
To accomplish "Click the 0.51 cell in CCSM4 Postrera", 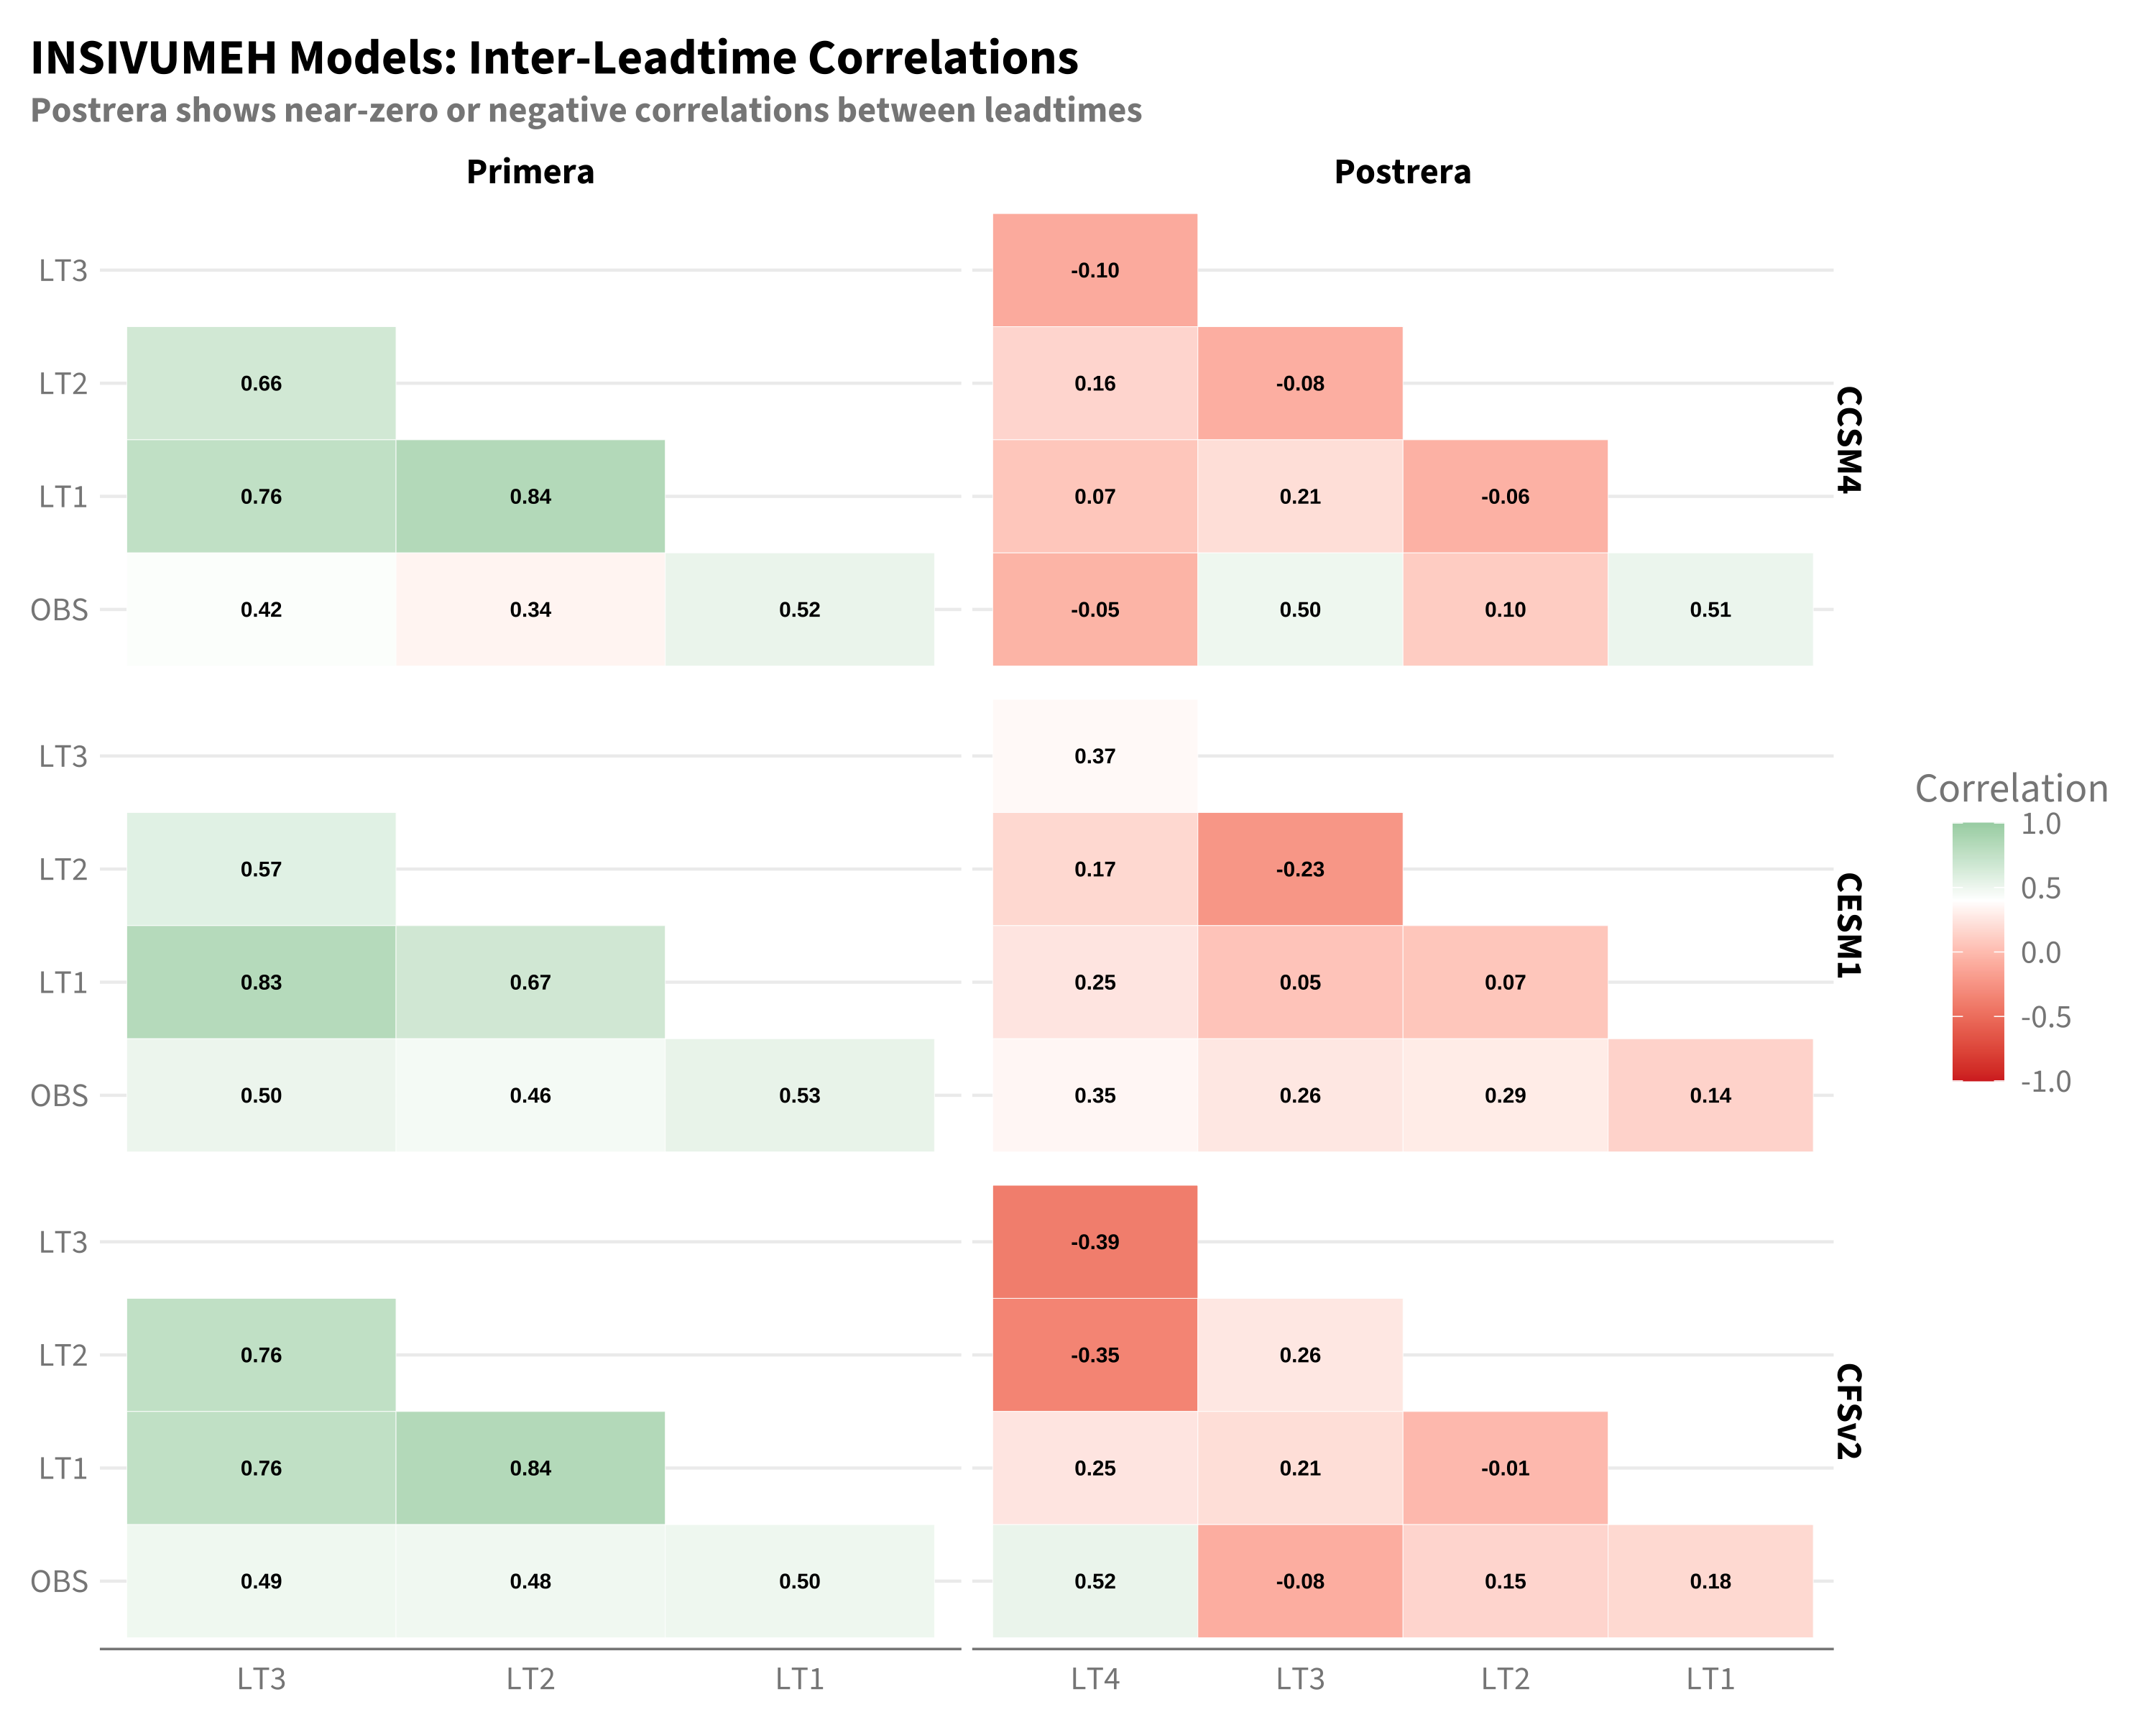I will click(x=1710, y=609).
